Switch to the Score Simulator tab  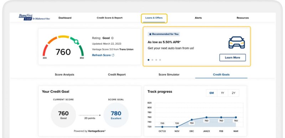tap(169, 75)
